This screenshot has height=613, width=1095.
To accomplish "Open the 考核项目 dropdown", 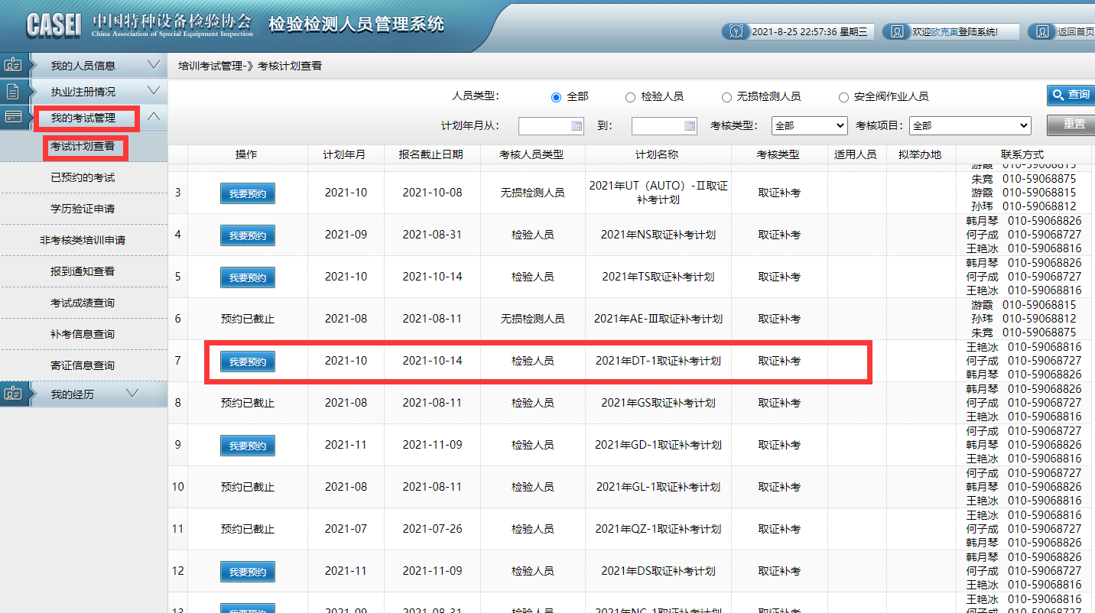I will coord(970,125).
